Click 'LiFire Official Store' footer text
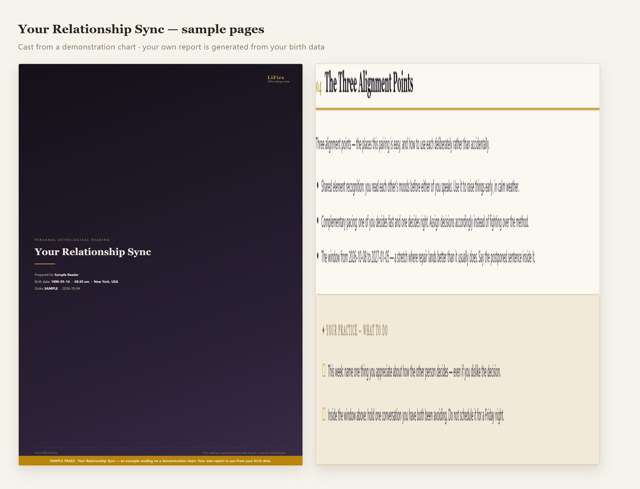This screenshot has height=489, width=640. 46,453
